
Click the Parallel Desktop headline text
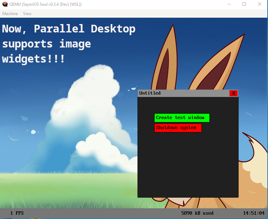(68, 43)
